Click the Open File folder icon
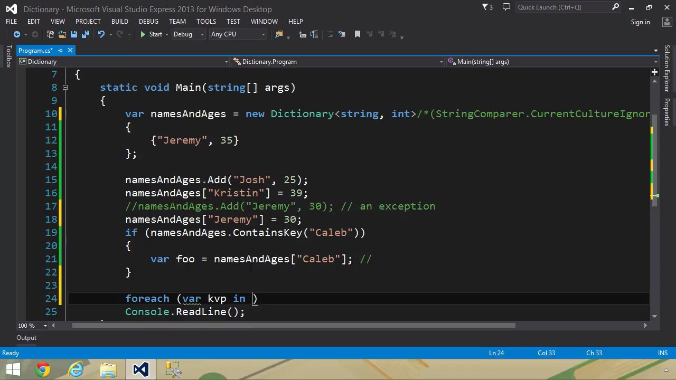The image size is (676, 380). 62,34
